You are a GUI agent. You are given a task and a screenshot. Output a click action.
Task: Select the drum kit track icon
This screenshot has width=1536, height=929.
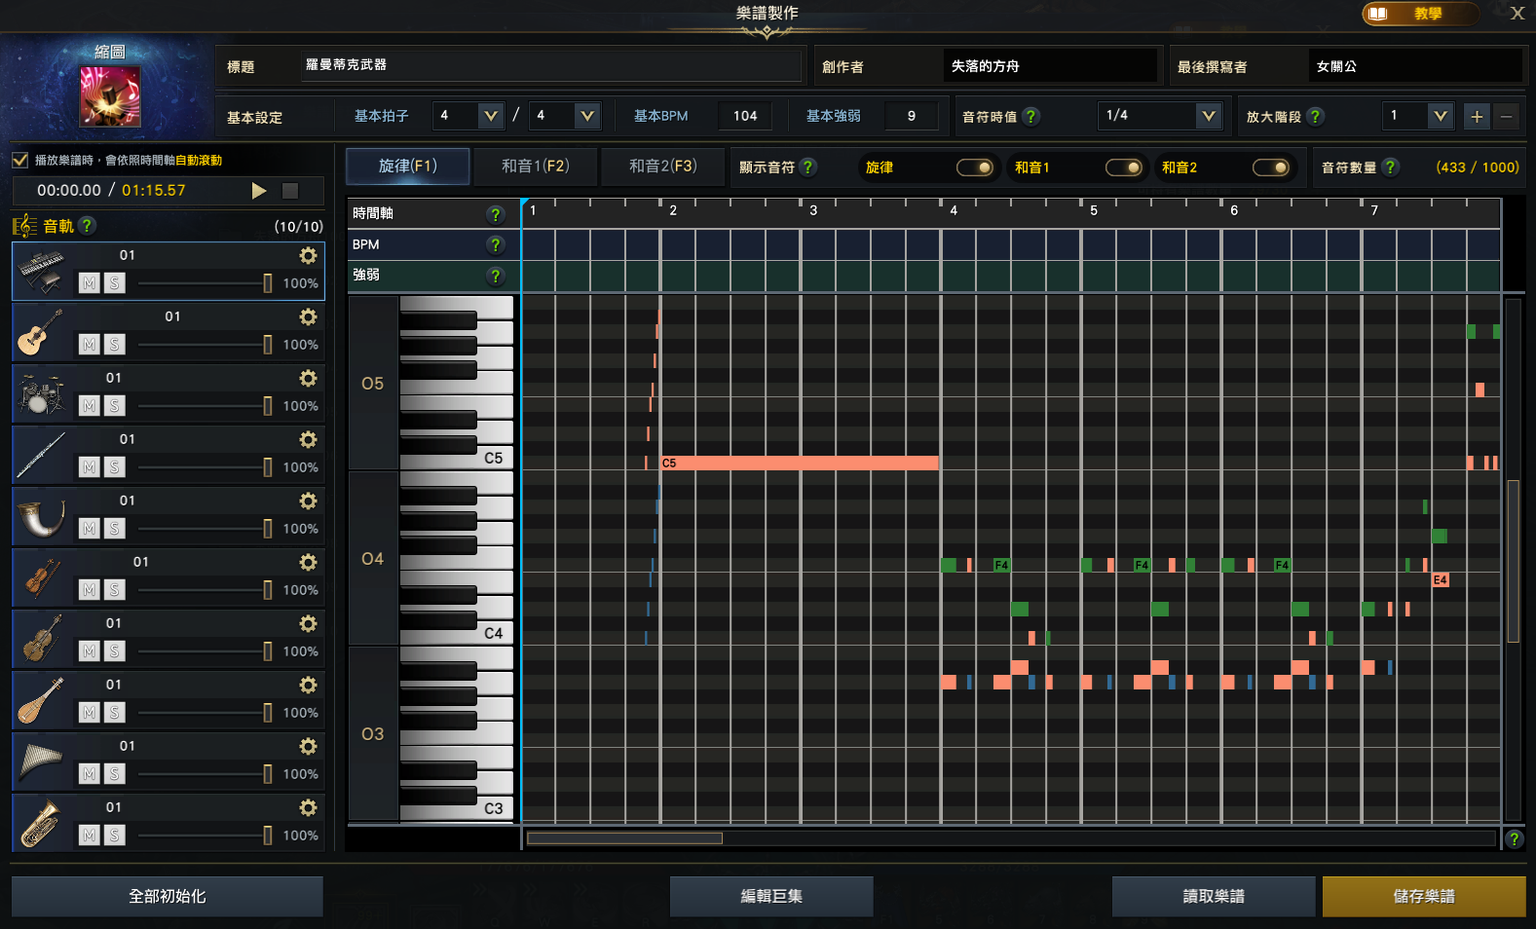41,394
